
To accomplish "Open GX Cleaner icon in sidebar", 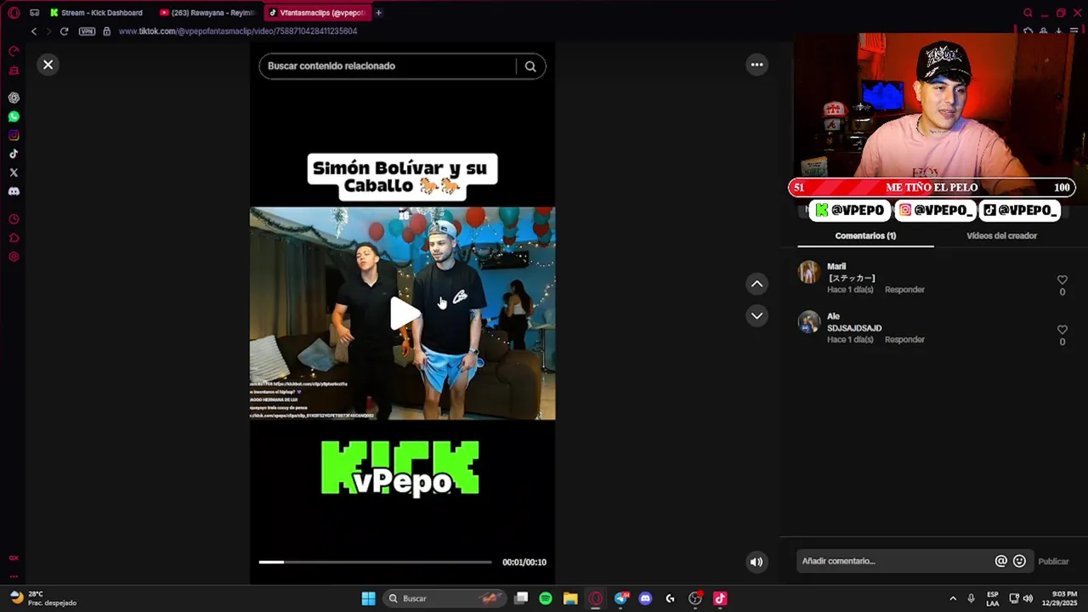I will click(x=14, y=71).
